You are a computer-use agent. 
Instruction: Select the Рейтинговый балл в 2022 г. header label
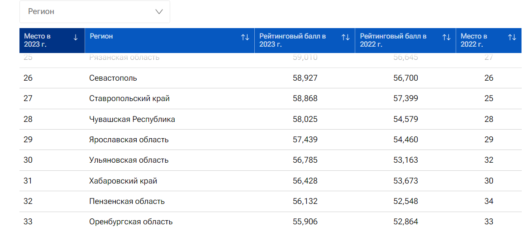pyautogui.click(x=393, y=40)
